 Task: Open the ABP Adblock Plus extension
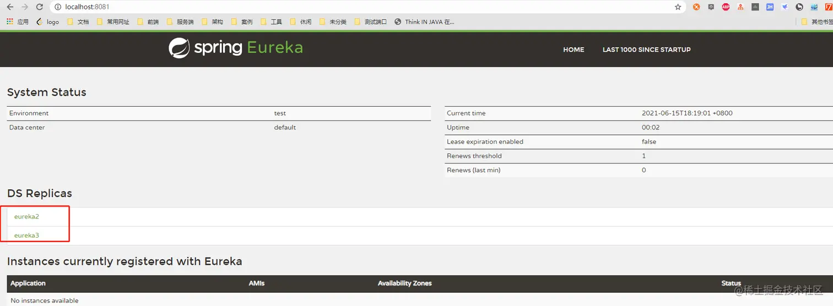coord(726,7)
